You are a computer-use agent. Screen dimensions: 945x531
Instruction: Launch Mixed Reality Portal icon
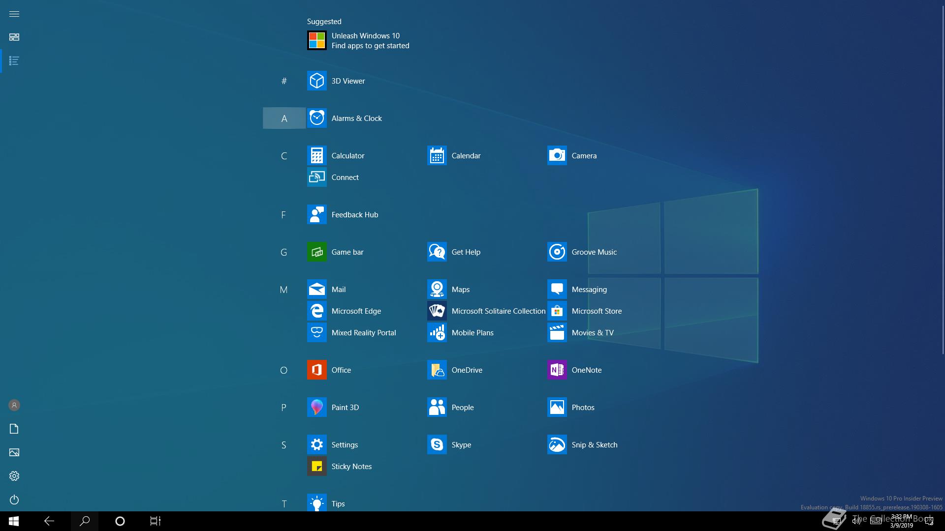pyautogui.click(x=316, y=332)
